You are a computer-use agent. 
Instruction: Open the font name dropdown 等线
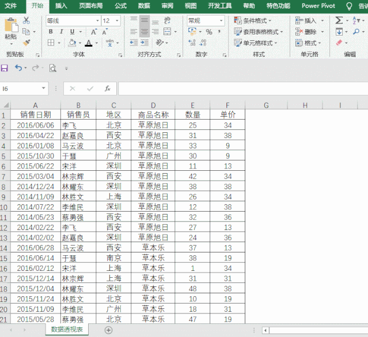pyautogui.click(x=98, y=21)
